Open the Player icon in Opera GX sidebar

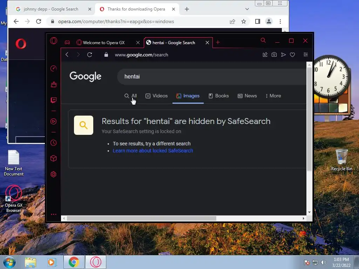54,121
